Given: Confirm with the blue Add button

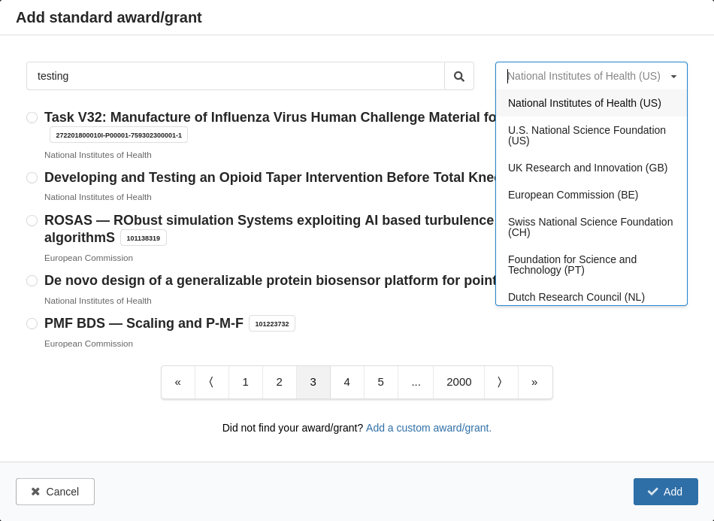Looking at the screenshot, I should (665, 492).
